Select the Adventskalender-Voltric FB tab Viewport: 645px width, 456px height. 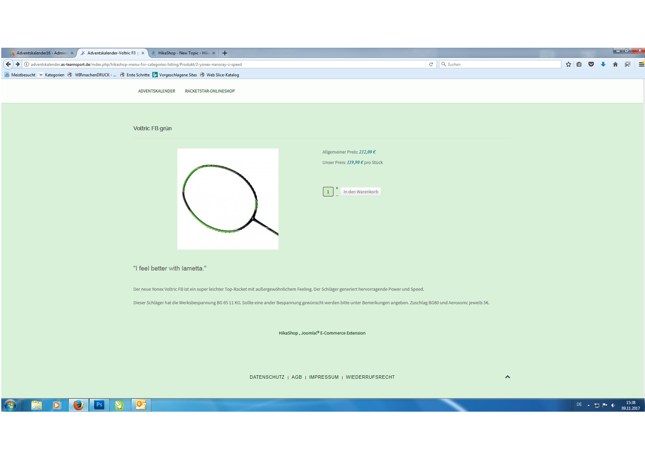(112, 53)
